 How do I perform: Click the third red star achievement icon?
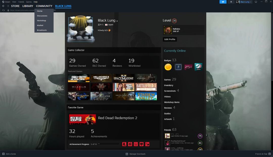pos(136,144)
